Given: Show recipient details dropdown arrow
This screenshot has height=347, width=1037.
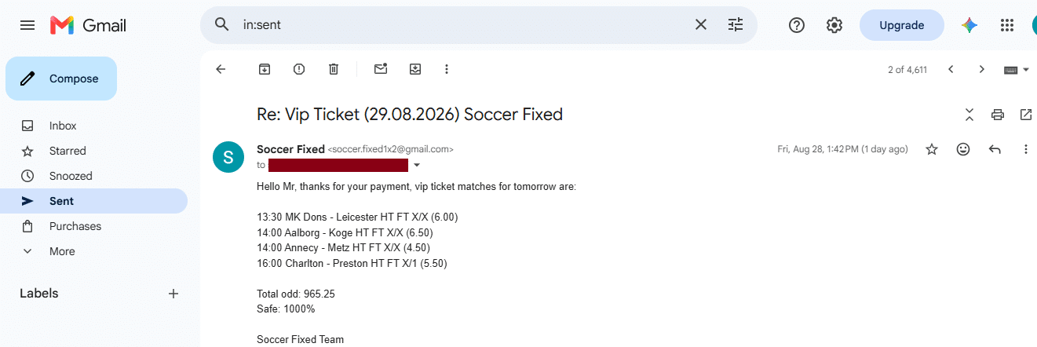Looking at the screenshot, I should click(x=417, y=165).
